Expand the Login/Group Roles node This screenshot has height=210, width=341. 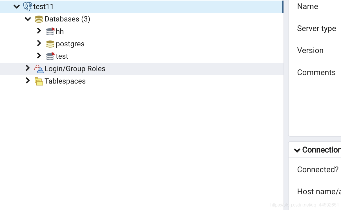(x=28, y=68)
